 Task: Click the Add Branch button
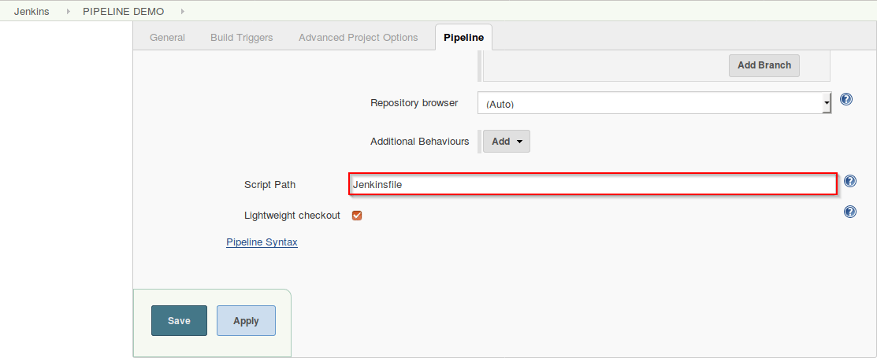click(764, 65)
